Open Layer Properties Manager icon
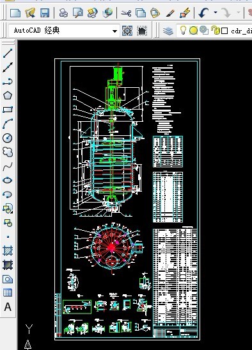This screenshot has height=350, width=252. [168, 31]
